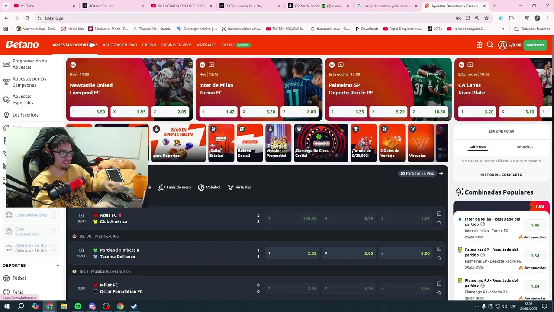This screenshot has height=312, width=554.
Task: Click live stream icon for Atlas FC match
Action: (x=81, y=215)
